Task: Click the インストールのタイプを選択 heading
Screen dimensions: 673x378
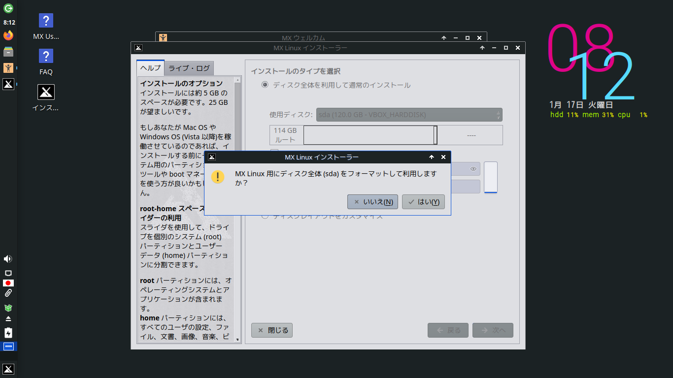Action: click(x=296, y=71)
